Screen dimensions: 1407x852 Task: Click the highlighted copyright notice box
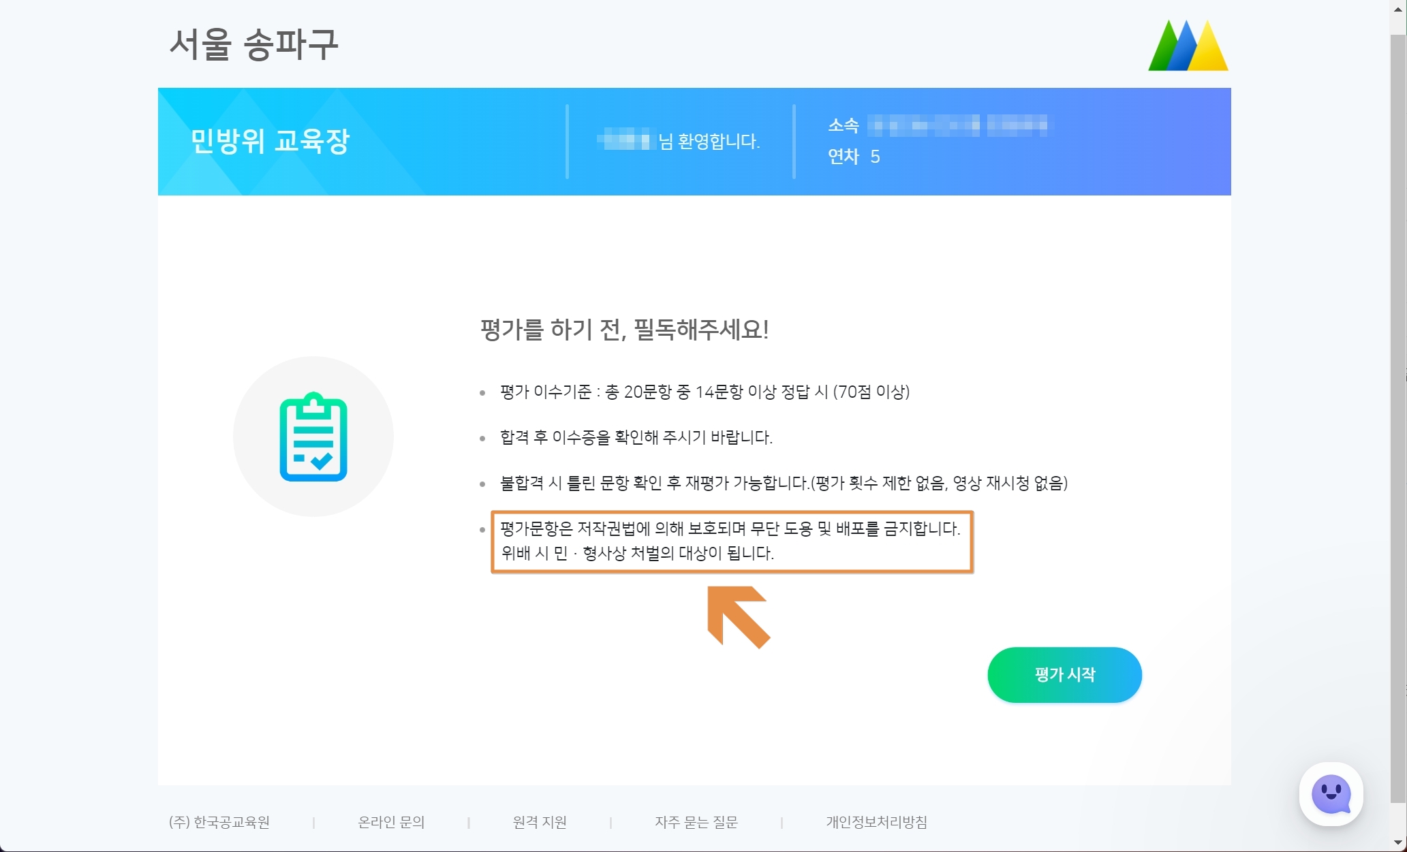click(x=732, y=541)
